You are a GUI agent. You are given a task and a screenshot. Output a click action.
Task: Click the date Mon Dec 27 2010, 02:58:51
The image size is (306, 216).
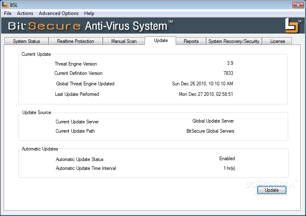tap(206, 94)
